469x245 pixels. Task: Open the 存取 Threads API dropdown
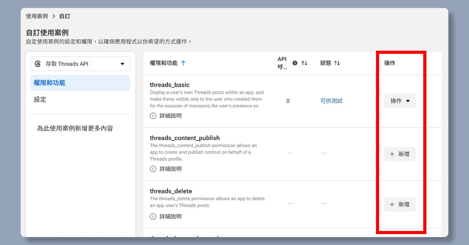pyautogui.click(x=81, y=64)
